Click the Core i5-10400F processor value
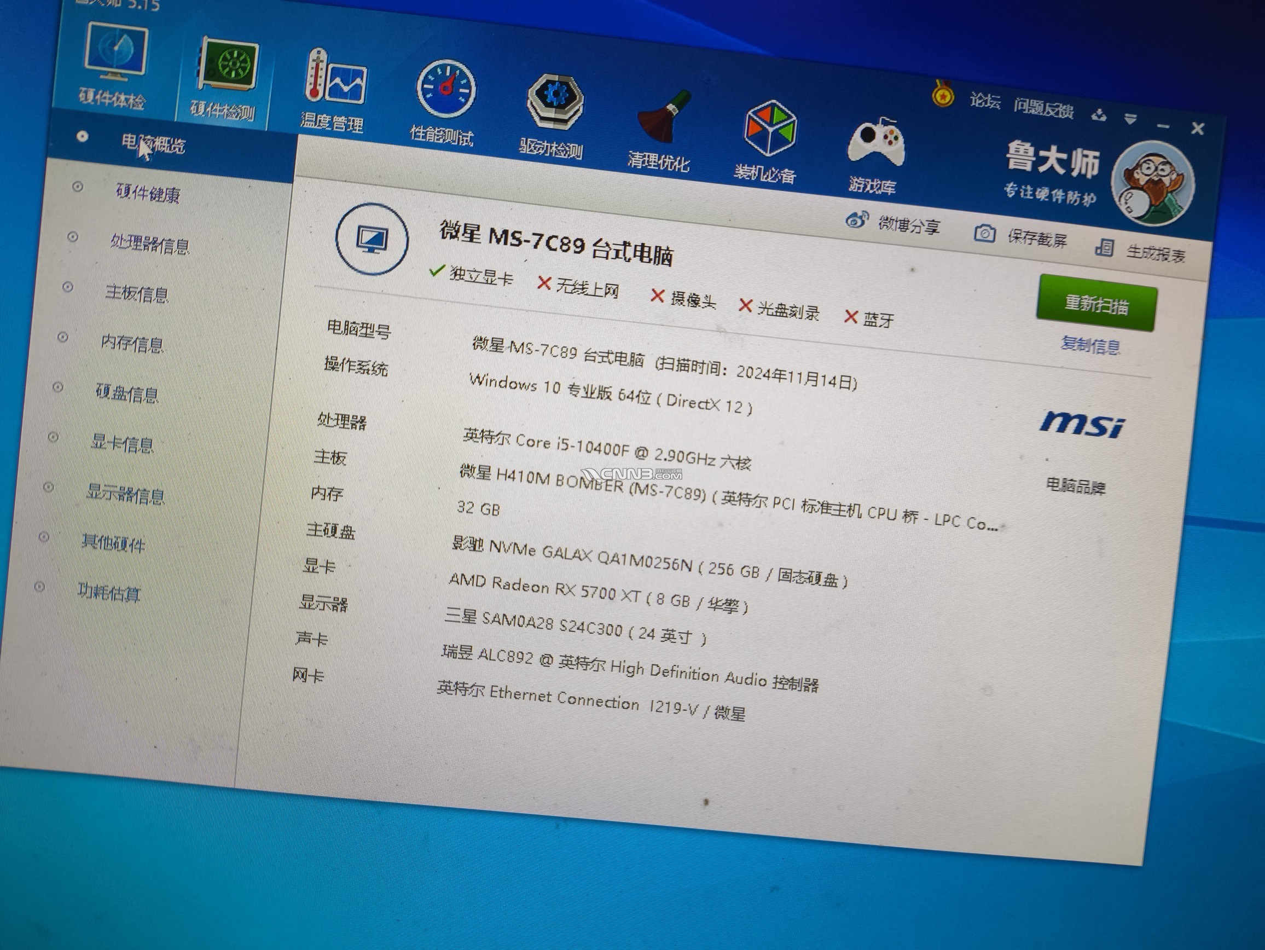 click(x=607, y=450)
